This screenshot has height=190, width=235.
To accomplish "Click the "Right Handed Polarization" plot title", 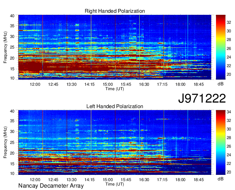I will tap(115, 11).
